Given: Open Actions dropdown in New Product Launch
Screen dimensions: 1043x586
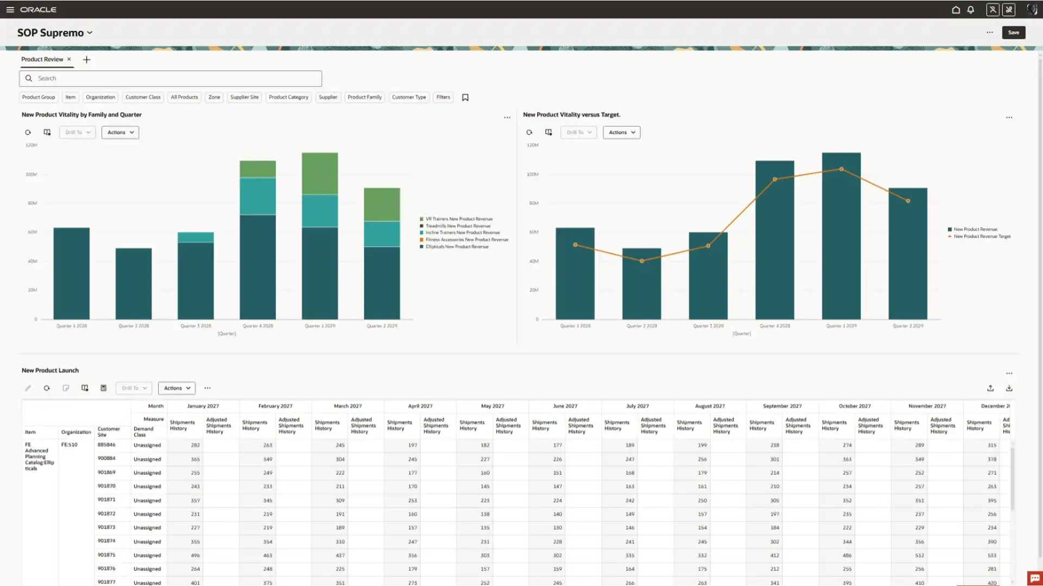Looking at the screenshot, I should [x=177, y=388].
